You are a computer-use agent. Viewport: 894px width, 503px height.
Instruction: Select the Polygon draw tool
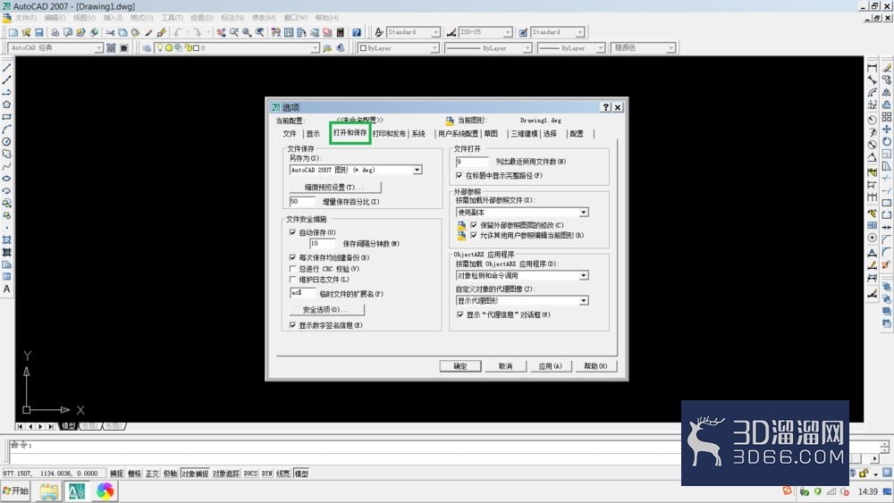click(7, 105)
